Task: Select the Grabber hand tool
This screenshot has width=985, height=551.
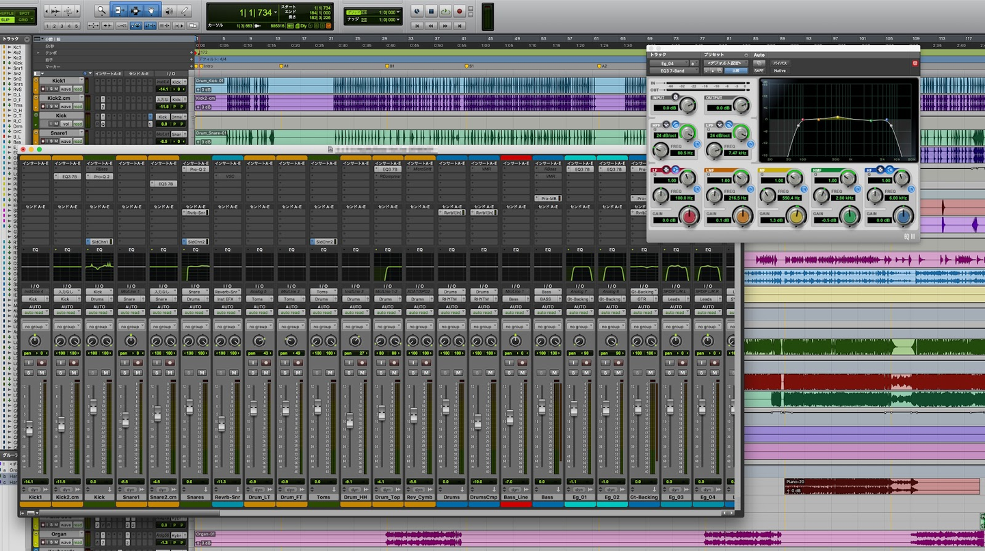Action: coord(150,10)
